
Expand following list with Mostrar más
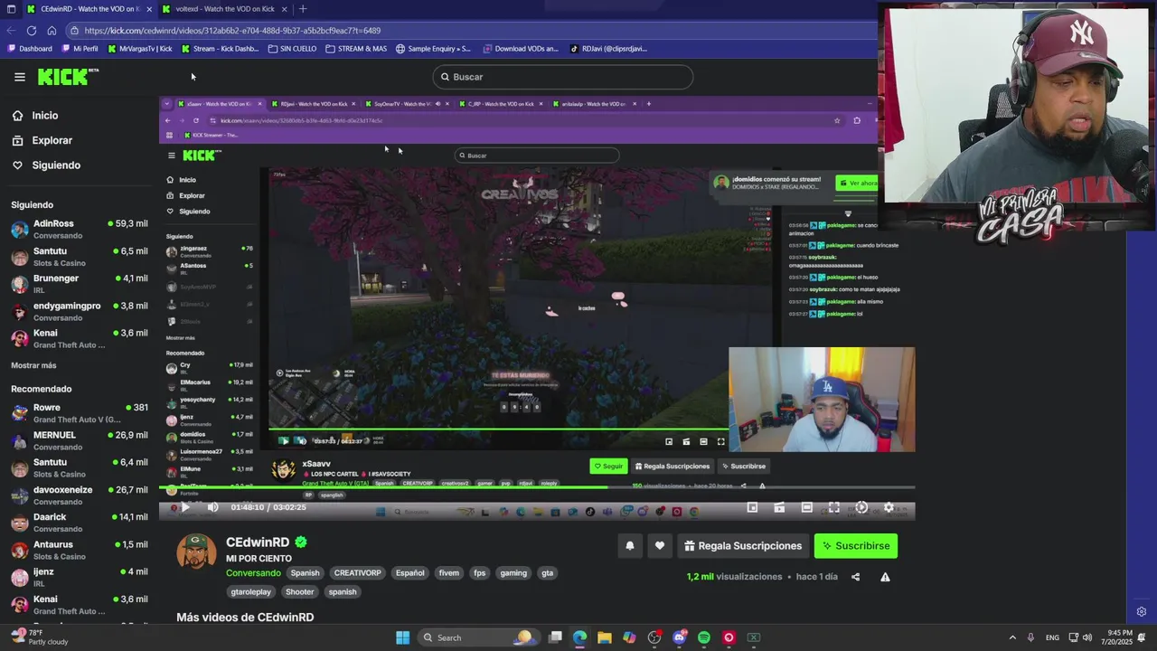pyautogui.click(x=33, y=365)
